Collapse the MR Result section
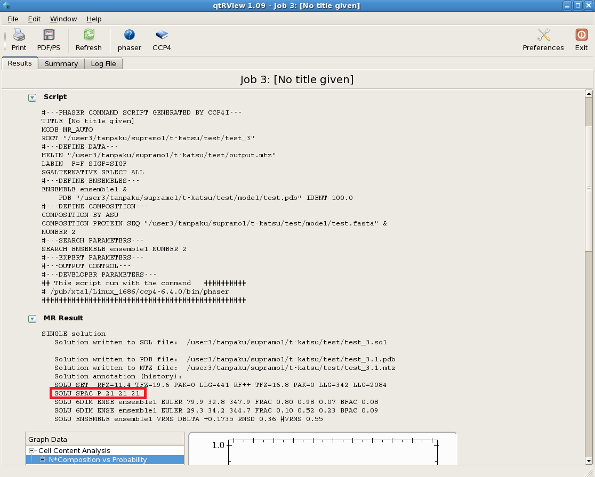 (33, 319)
